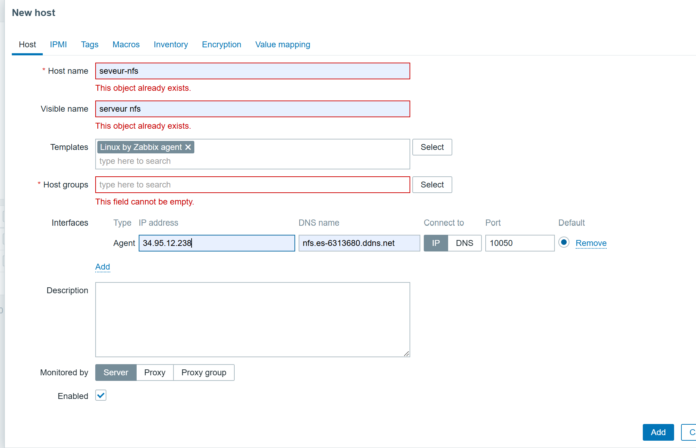
Task: Click Select button next to Host groups
Action: (x=432, y=185)
